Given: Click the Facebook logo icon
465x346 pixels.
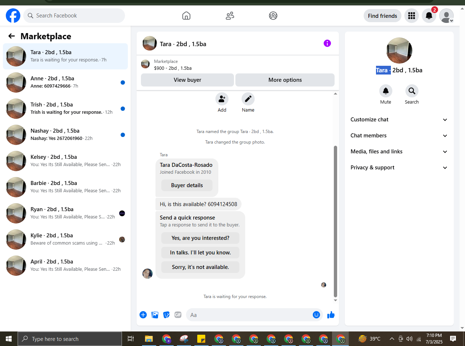Looking at the screenshot, I should 13,16.
